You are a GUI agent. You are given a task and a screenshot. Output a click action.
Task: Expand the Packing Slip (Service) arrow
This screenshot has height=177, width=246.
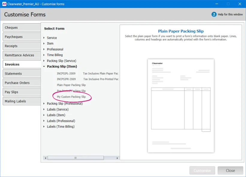pos(44,61)
